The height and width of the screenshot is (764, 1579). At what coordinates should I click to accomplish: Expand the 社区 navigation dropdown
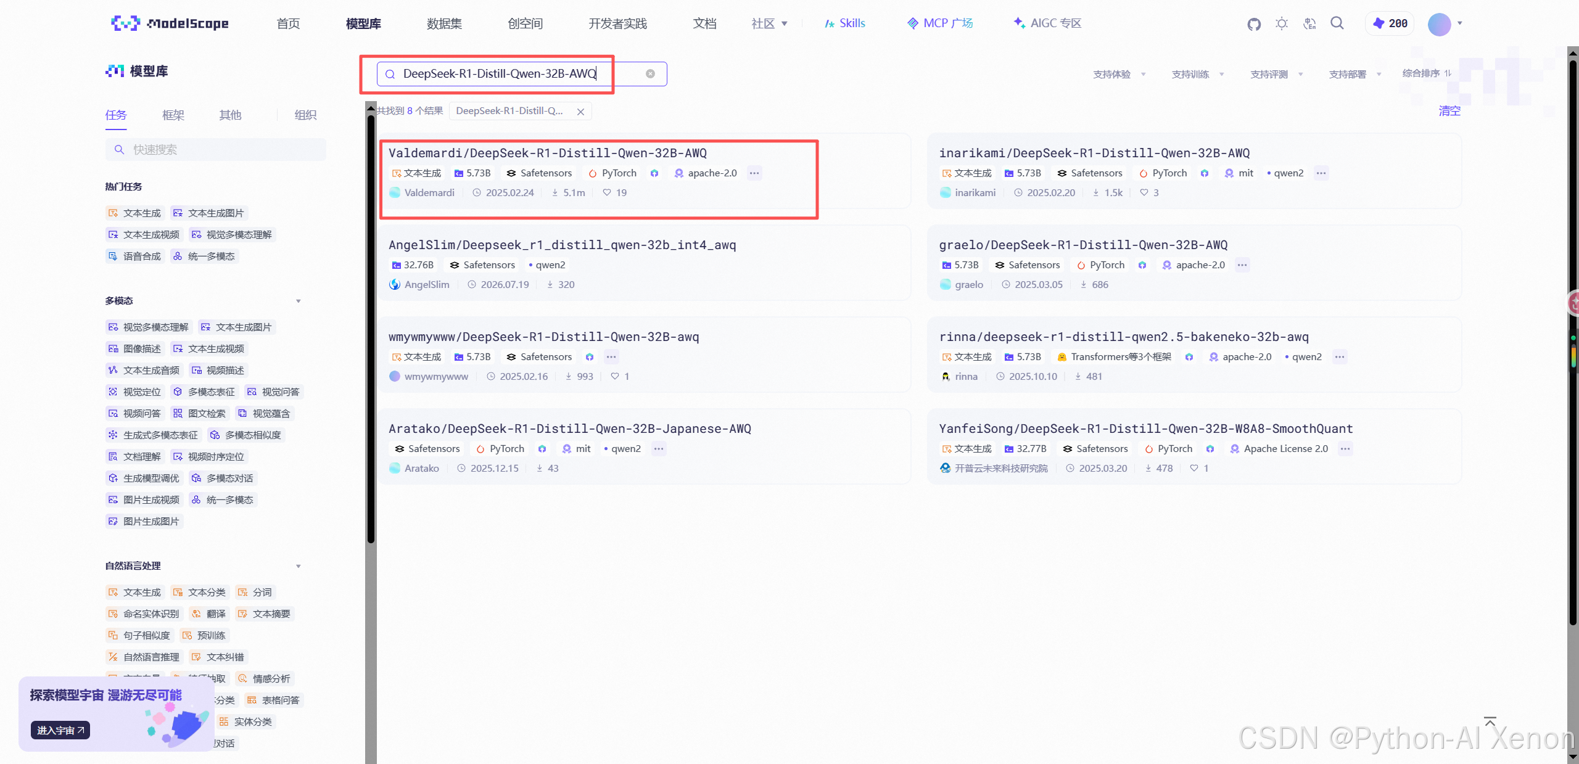[769, 23]
